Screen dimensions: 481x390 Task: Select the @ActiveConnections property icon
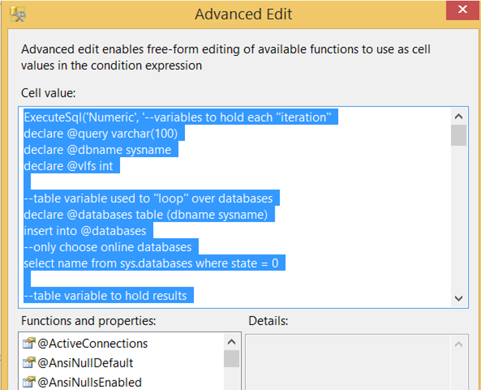pos(29,343)
